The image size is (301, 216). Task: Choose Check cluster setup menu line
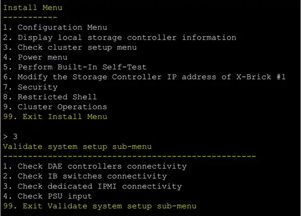click(x=70, y=48)
